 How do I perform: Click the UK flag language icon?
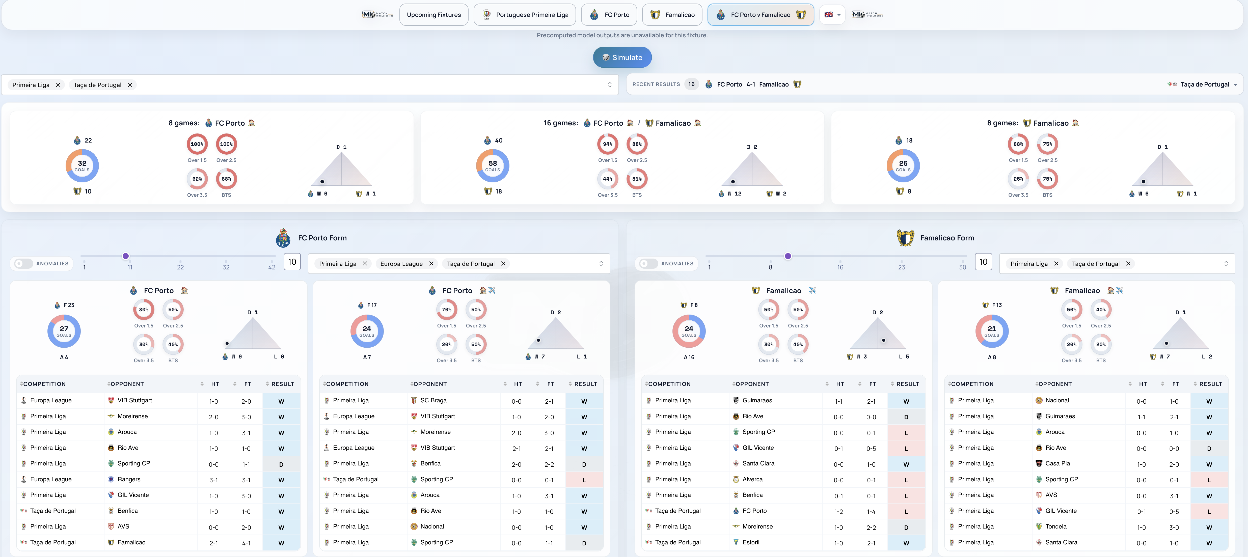[828, 15]
